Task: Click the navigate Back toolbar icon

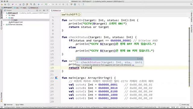Action: 39,5
